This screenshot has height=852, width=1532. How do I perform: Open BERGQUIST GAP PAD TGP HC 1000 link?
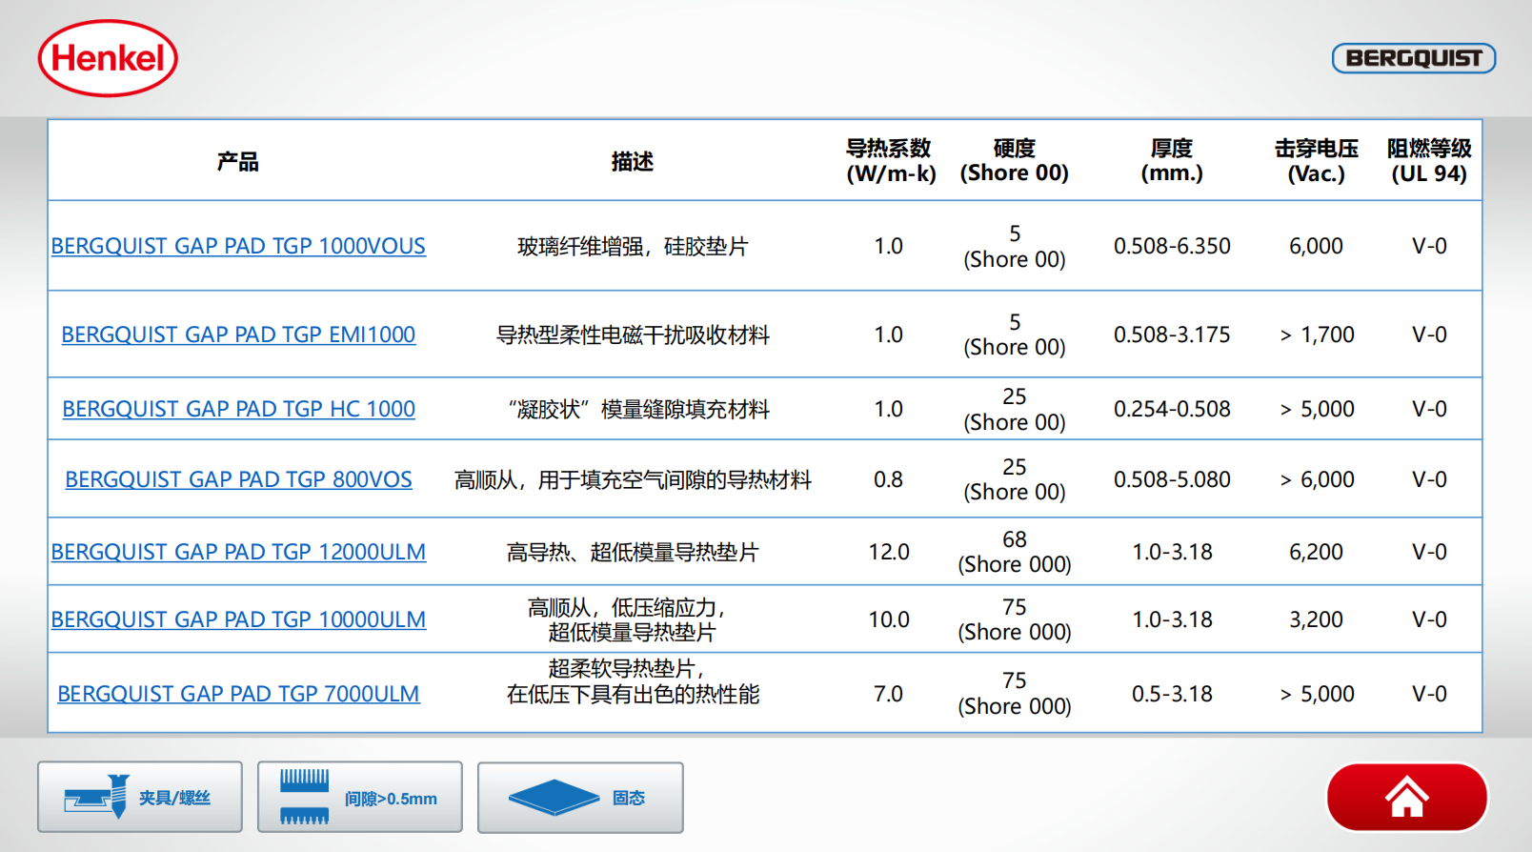(x=238, y=409)
